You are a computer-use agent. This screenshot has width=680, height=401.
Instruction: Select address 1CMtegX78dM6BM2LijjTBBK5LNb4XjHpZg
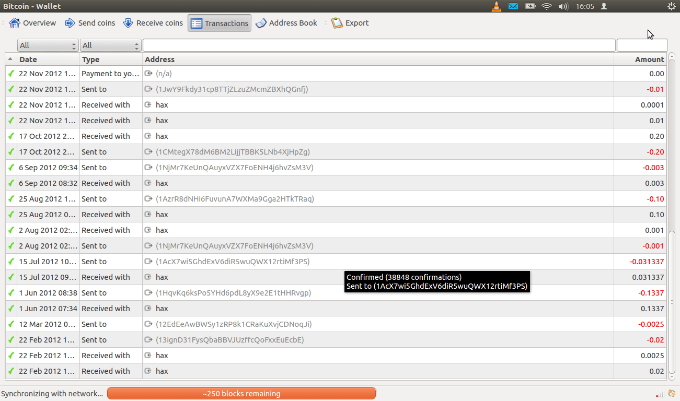coord(233,152)
